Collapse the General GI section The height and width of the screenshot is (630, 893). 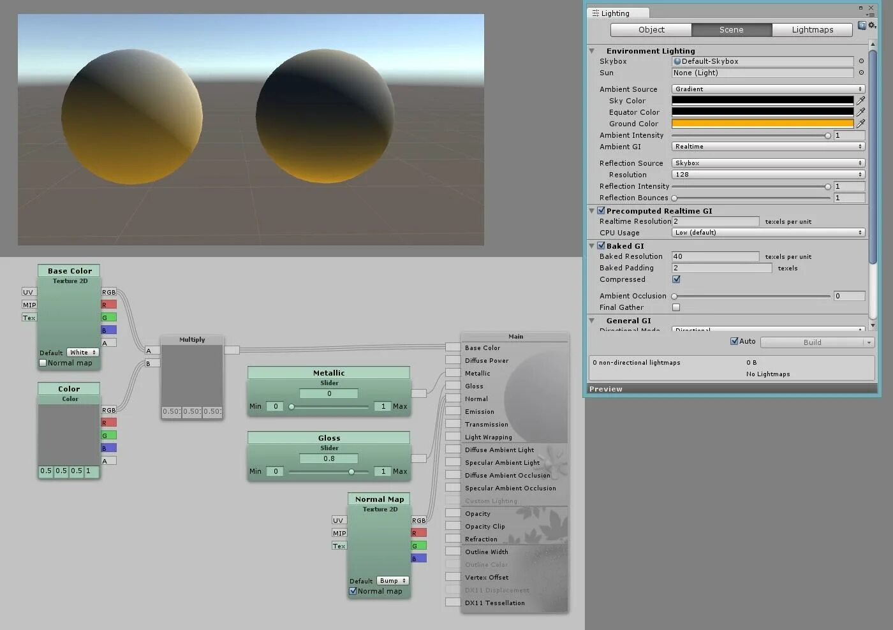(x=592, y=321)
